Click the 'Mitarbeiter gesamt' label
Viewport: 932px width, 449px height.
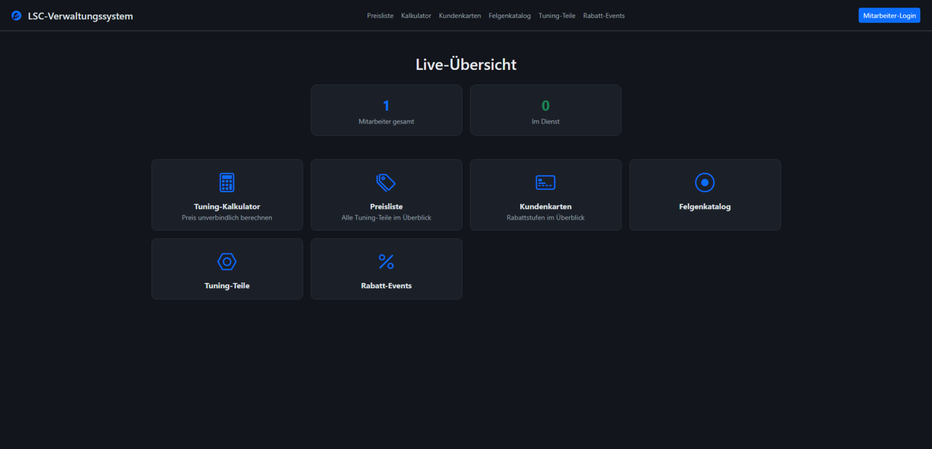(386, 122)
